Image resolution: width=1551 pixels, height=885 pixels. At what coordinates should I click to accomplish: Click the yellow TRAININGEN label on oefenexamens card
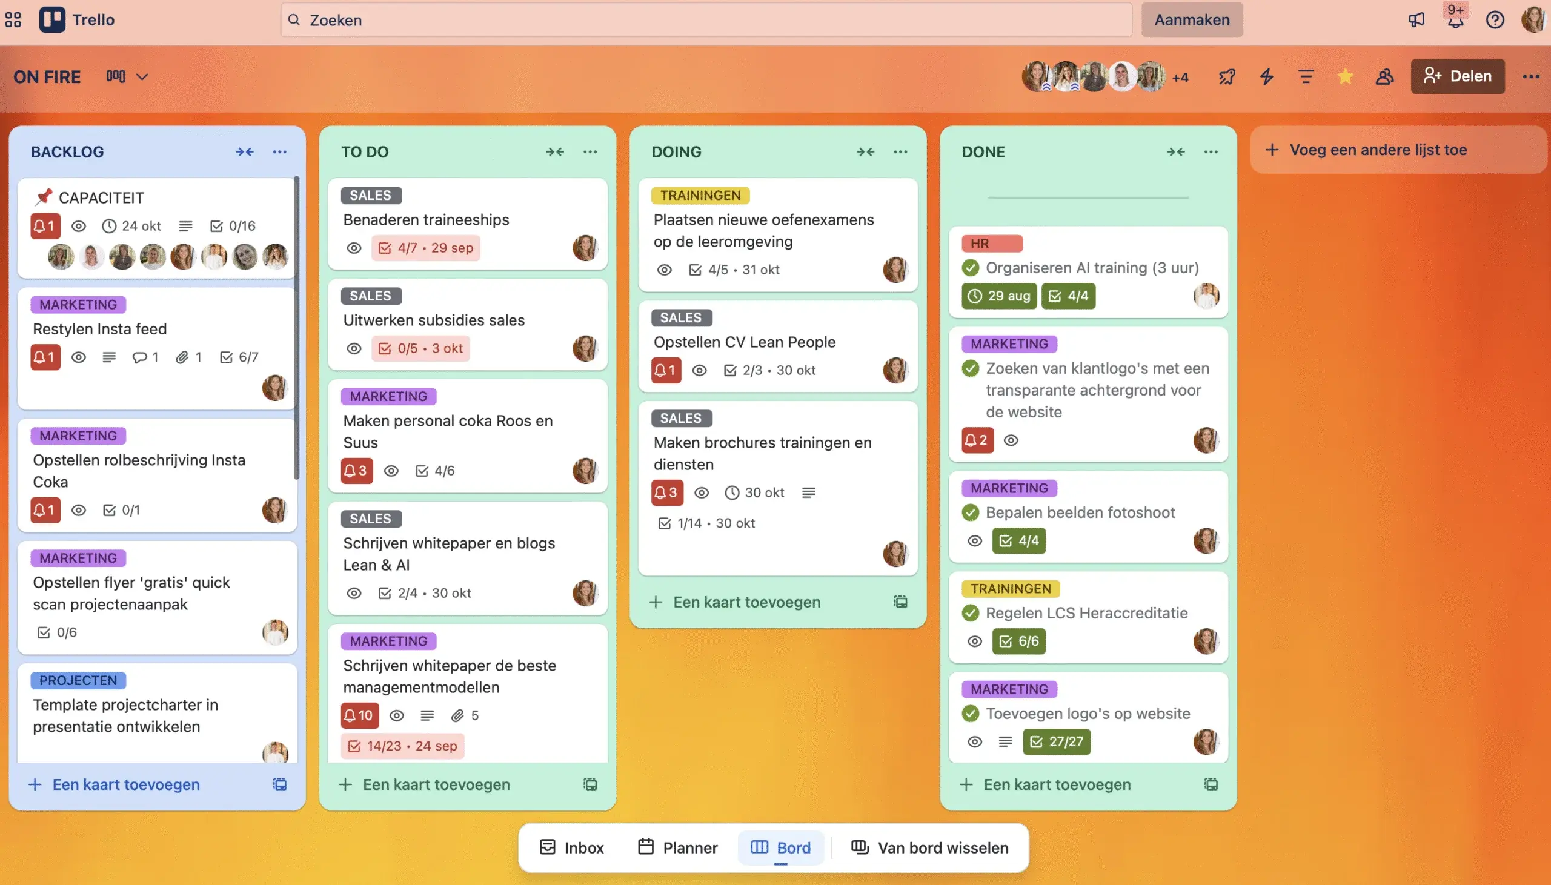(700, 195)
